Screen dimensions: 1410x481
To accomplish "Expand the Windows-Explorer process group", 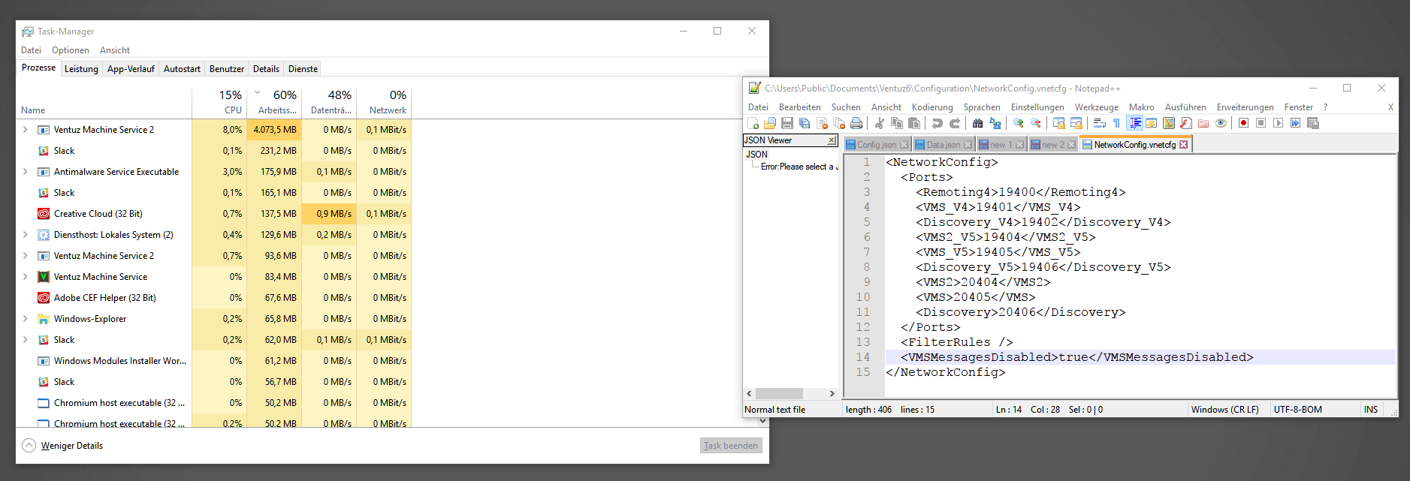I will [26, 319].
